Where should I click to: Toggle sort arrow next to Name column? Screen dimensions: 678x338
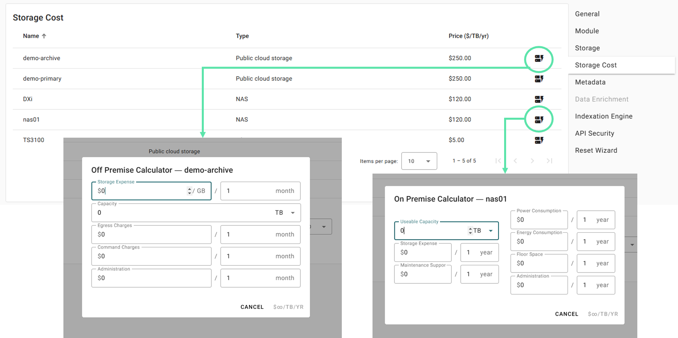(x=44, y=36)
